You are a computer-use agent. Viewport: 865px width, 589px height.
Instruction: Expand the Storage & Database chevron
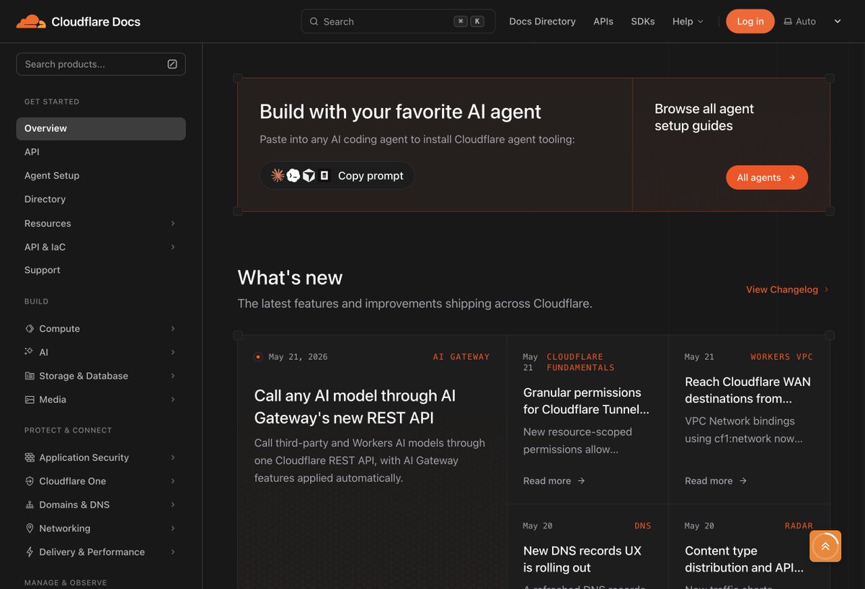coord(173,376)
